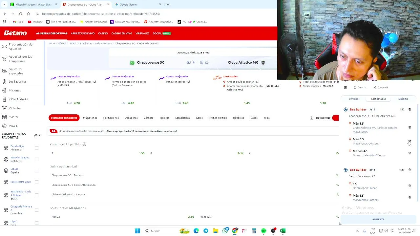Click the browser address bar URL
The width and height of the screenshot is (420, 236).
coord(101,14)
